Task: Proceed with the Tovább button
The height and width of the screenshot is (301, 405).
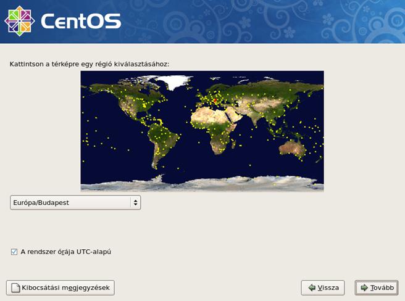Action: pyautogui.click(x=377, y=287)
